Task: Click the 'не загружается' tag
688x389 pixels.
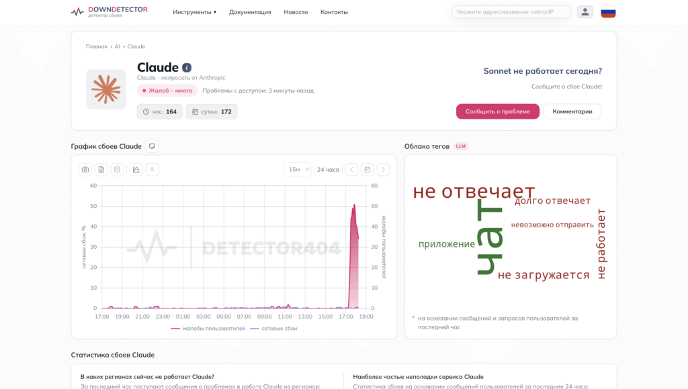Action: (544, 275)
